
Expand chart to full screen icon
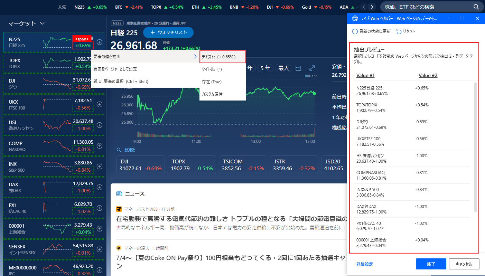tap(312, 68)
